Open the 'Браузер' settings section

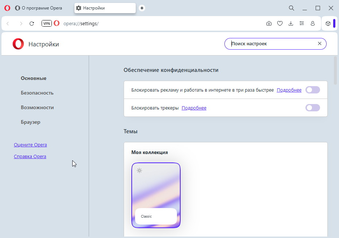tap(31, 122)
